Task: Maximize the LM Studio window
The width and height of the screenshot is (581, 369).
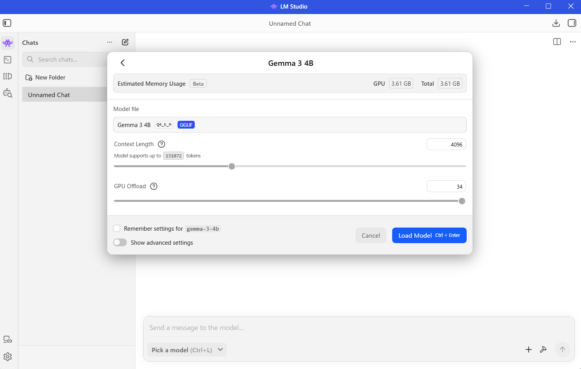Action: [x=548, y=6]
